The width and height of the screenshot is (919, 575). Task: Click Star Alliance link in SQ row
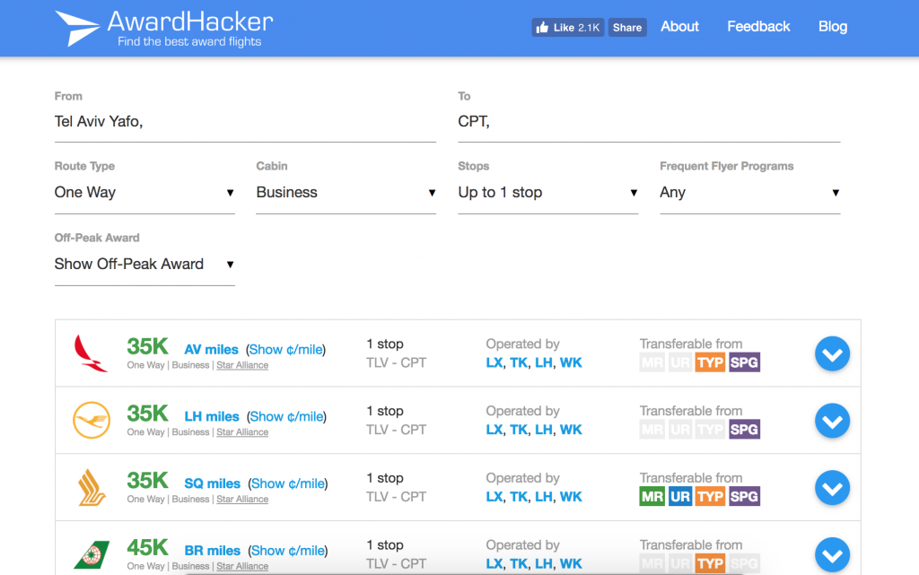[242, 500]
